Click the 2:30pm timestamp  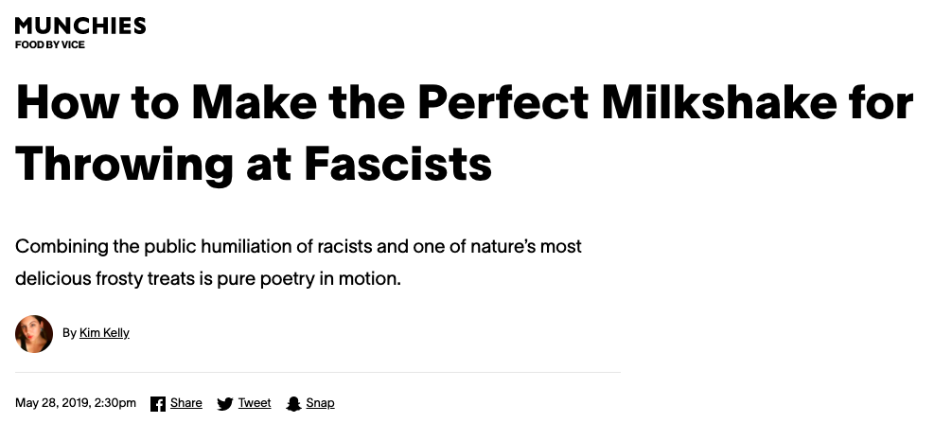point(115,403)
